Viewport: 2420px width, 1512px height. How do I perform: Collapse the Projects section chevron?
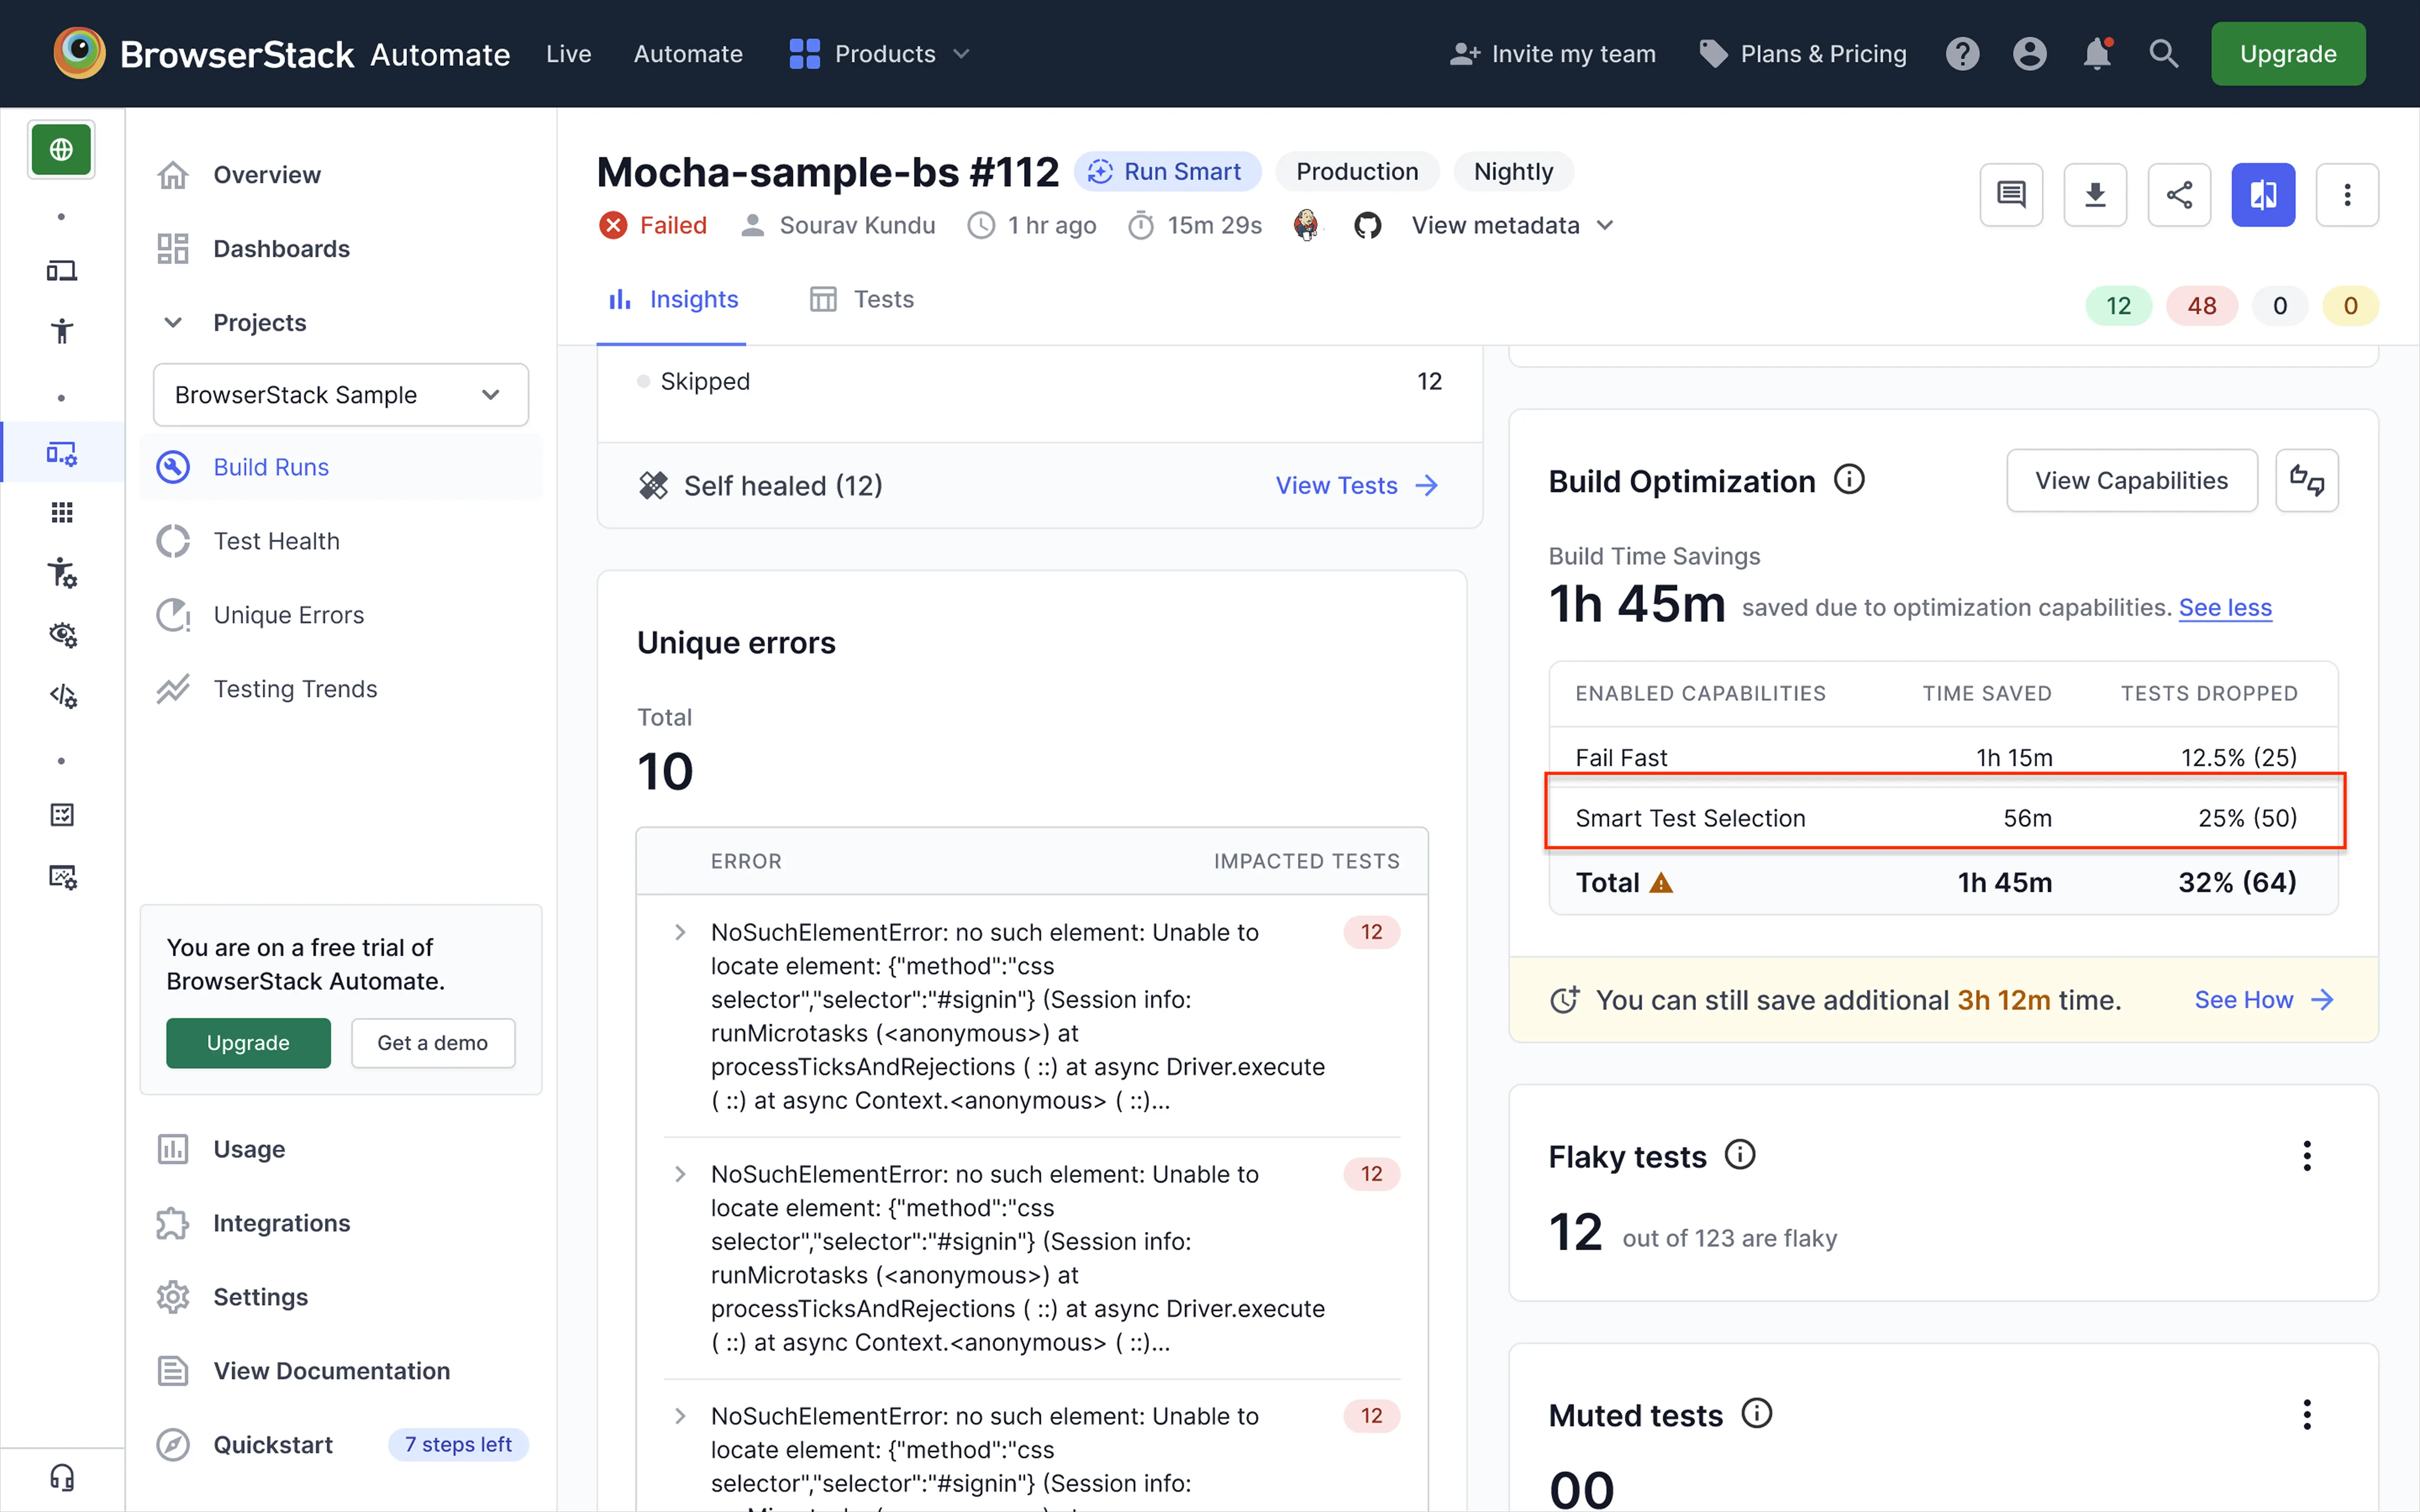click(x=173, y=322)
